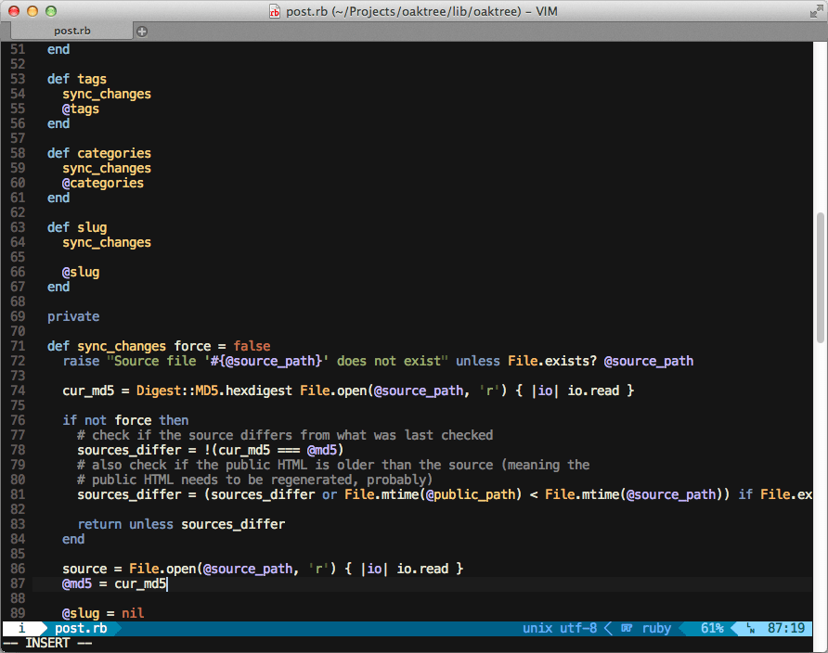Click '@md5' on line 78

pos(322,450)
